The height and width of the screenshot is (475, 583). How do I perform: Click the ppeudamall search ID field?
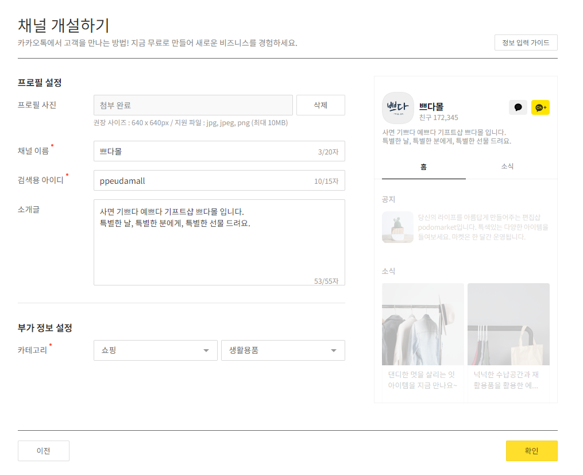(x=219, y=180)
